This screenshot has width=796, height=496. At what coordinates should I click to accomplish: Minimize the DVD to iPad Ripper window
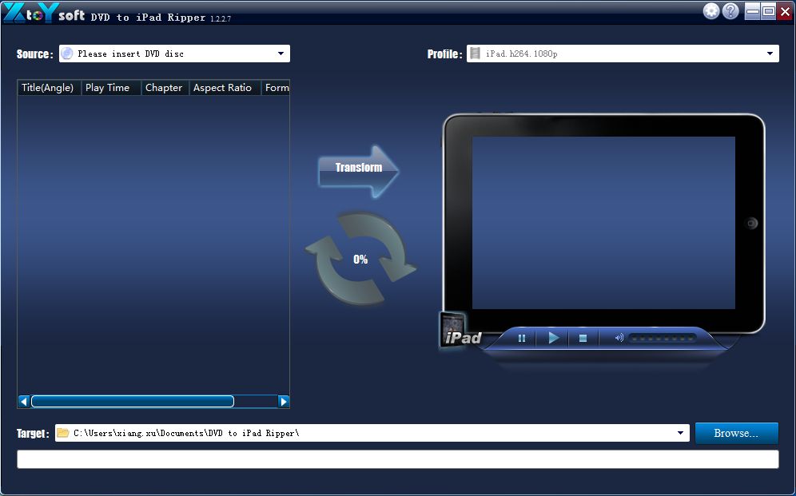click(x=752, y=11)
